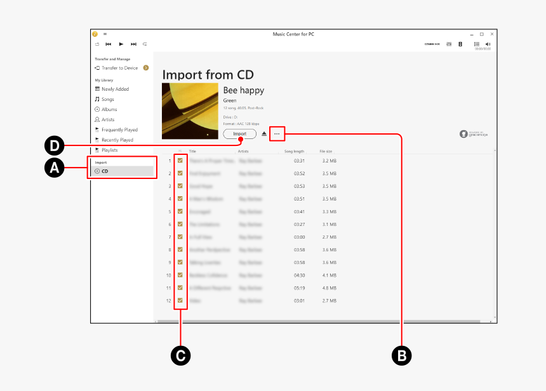Open the hamburger menu in title bar
This screenshot has width=546, height=391.
pyautogui.click(x=105, y=34)
